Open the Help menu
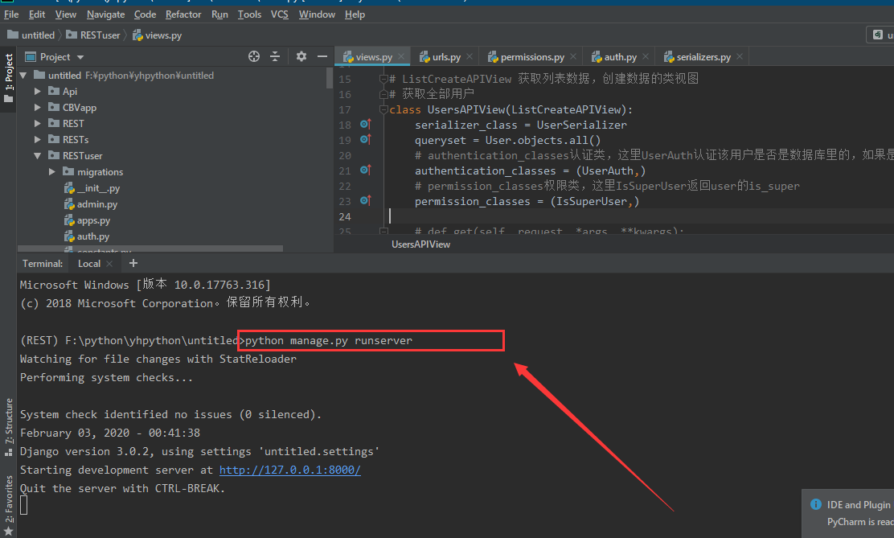This screenshot has height=538, width=894. (x=355, y=14)
